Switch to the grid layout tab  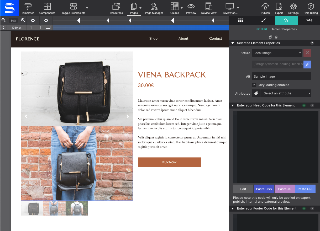coord(240,20)
